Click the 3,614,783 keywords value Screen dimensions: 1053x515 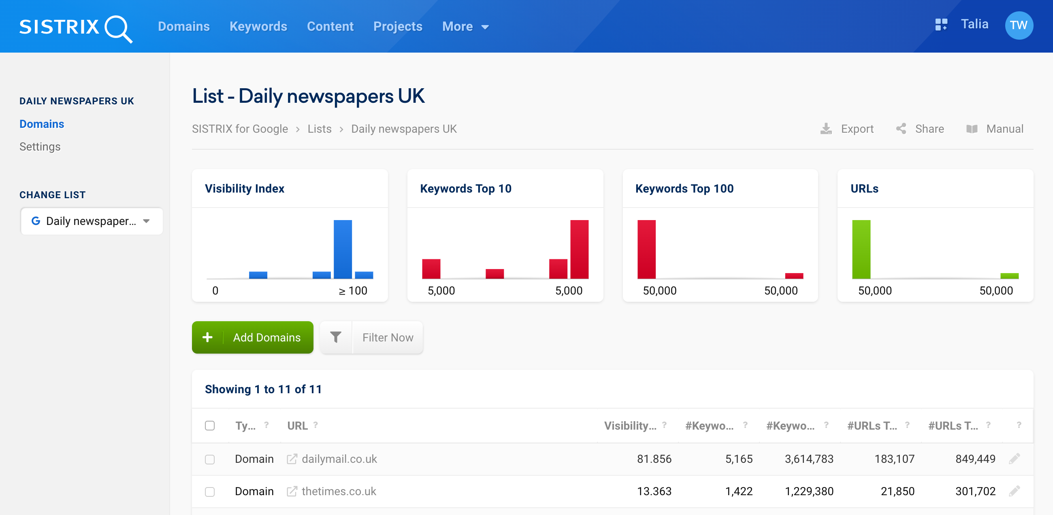tap(809, 459)
